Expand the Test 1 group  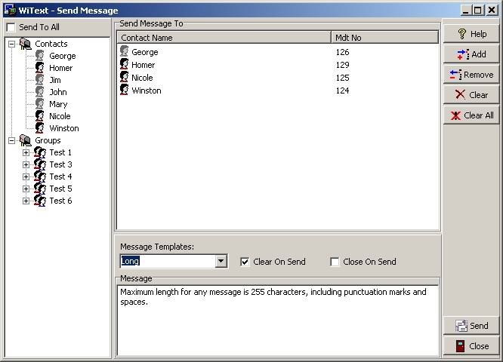point(26,153)
